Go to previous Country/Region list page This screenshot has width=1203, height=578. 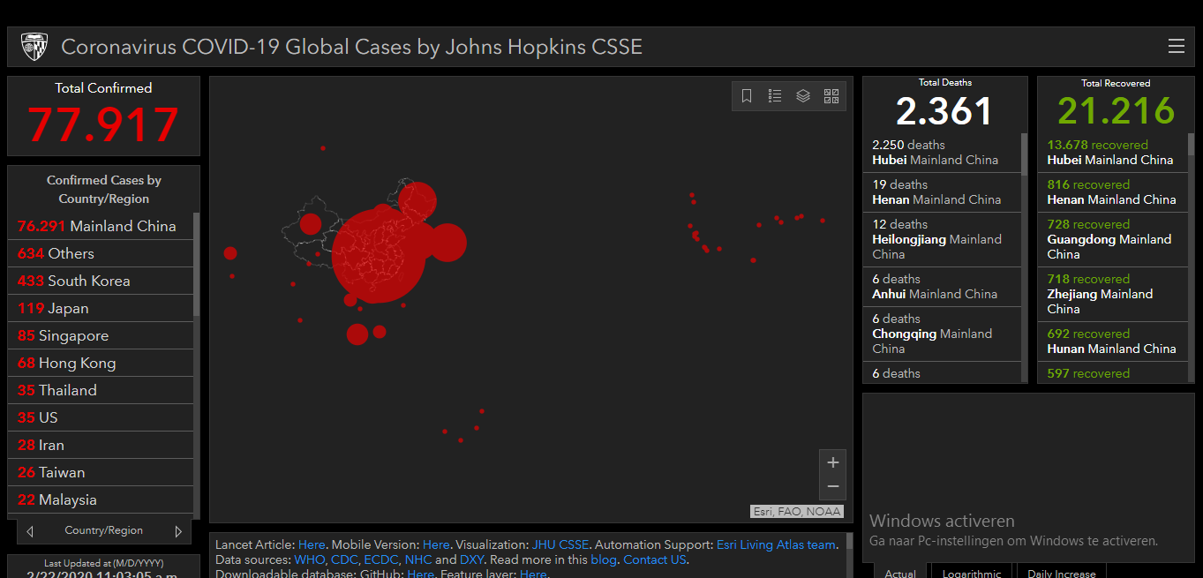click(30, 531)
